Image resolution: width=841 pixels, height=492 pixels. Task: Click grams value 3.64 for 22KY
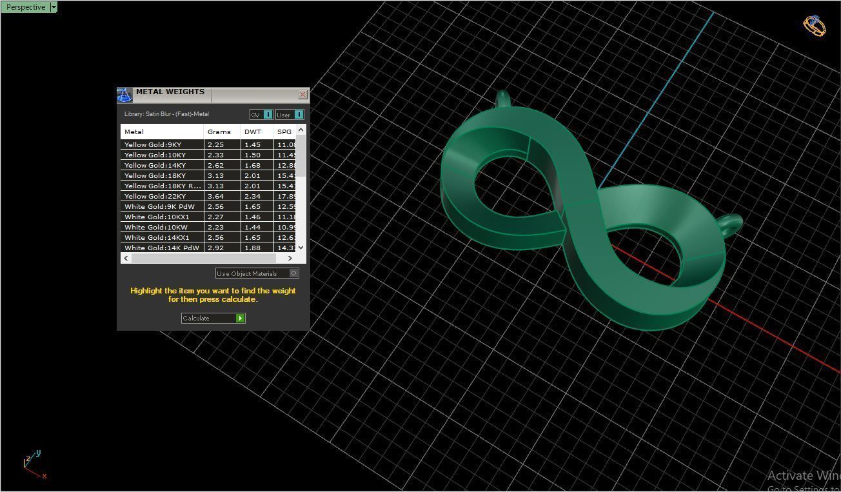(215, 196)
